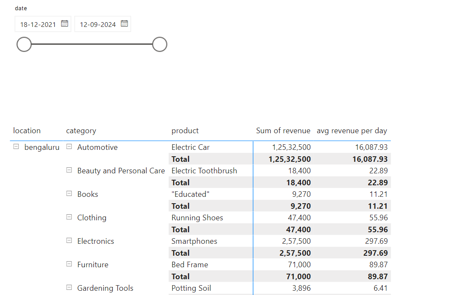Click the Electronics category label
The height and width of the screenshot is (295, 455).
click(x=95, y=241)
